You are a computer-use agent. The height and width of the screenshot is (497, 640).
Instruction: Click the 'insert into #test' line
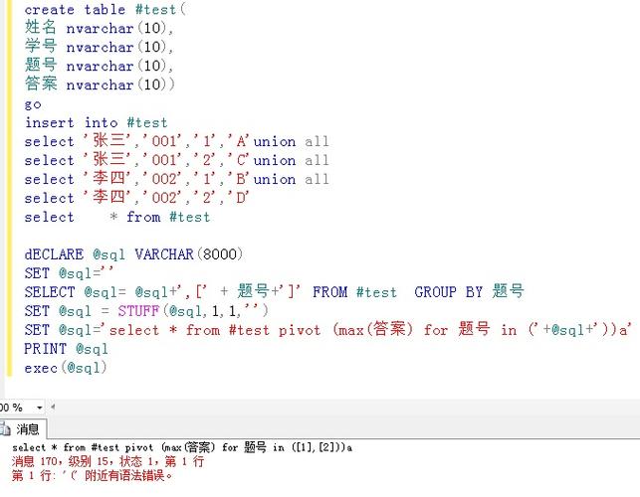(x=96, y=122)
